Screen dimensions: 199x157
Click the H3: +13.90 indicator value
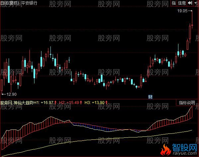point(95,102)
